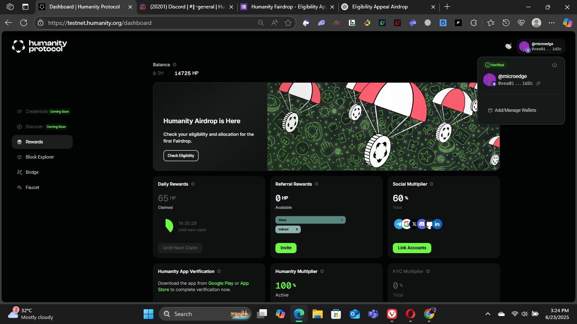Viewport: 577px width, 324px height.
Task: Click the Google social icon
Action: tap(406, 224)
